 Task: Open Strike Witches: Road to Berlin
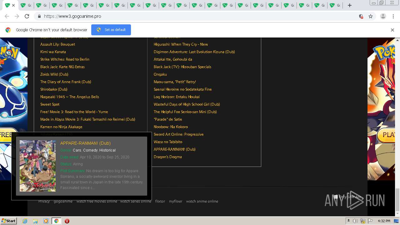point(65,59)
